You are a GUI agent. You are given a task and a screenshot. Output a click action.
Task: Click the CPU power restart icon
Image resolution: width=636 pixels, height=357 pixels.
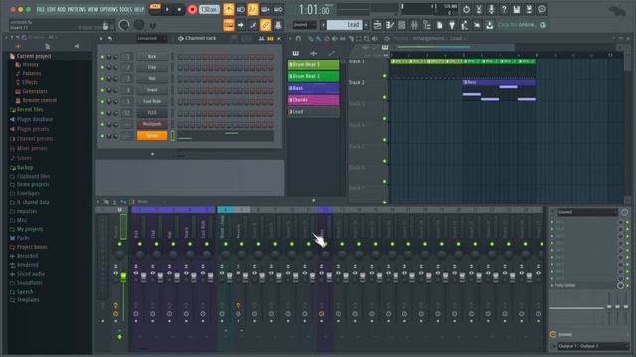point(466,9)
